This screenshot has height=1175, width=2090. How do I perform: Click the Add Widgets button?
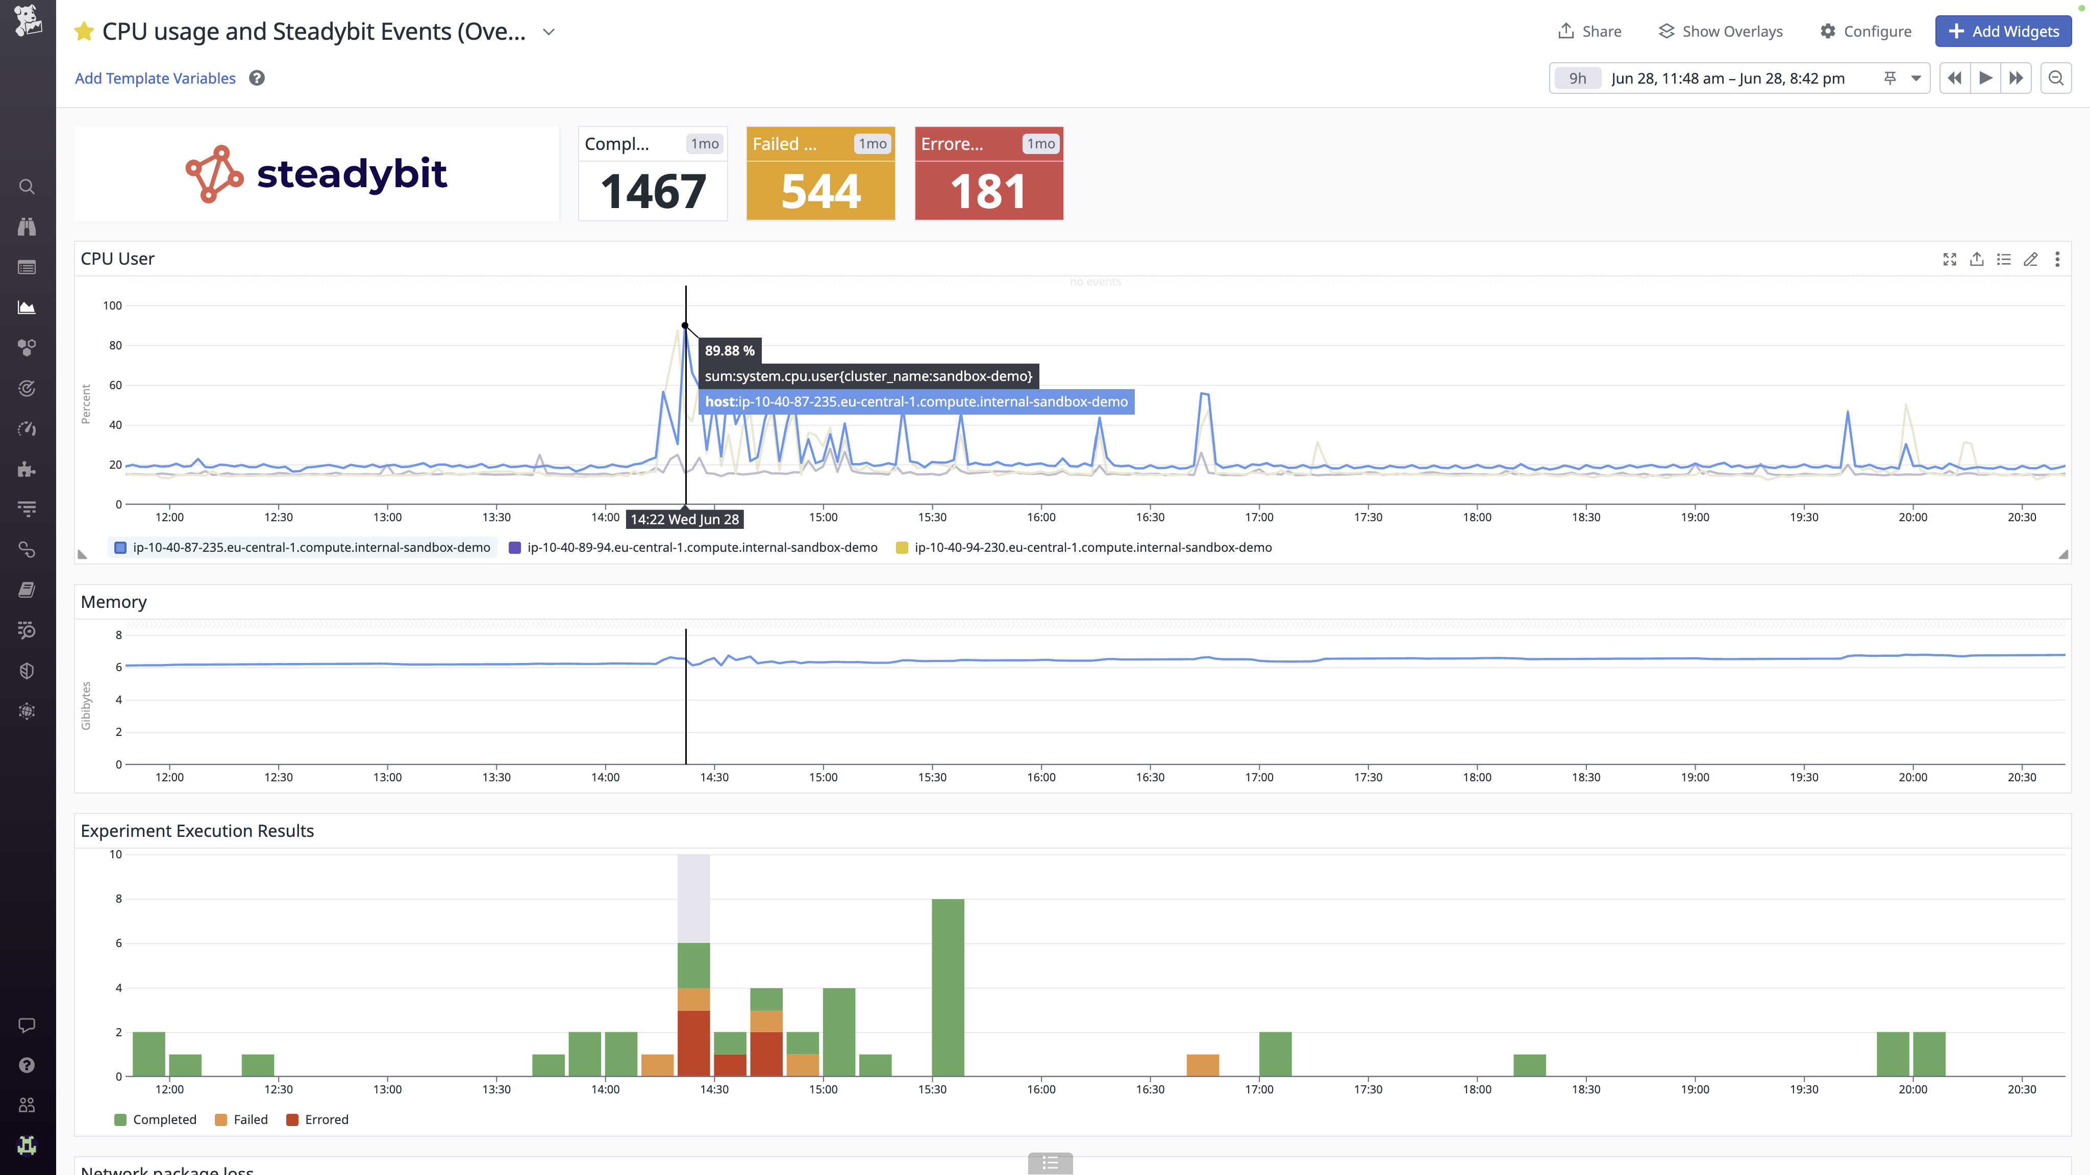point(2003,31)
